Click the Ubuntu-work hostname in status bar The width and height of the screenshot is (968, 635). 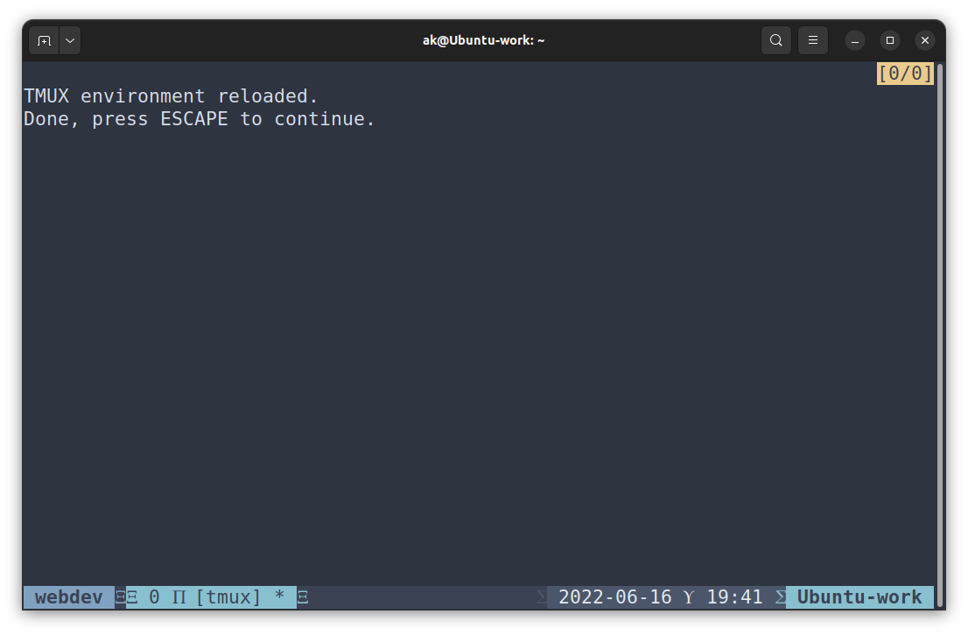pyautogui.click(x=859, y=596)
